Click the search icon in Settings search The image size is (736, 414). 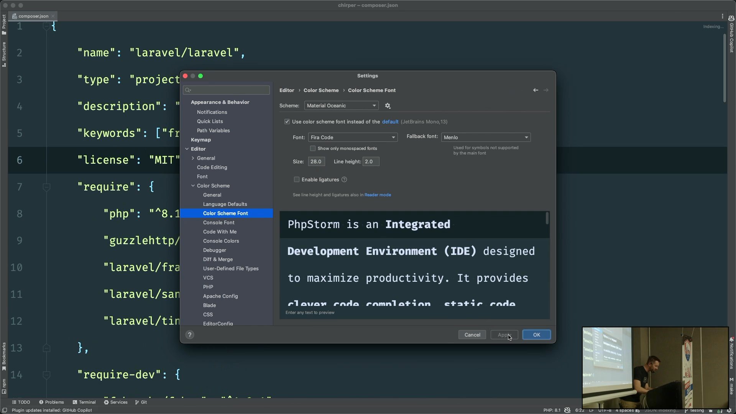(188, 90)
